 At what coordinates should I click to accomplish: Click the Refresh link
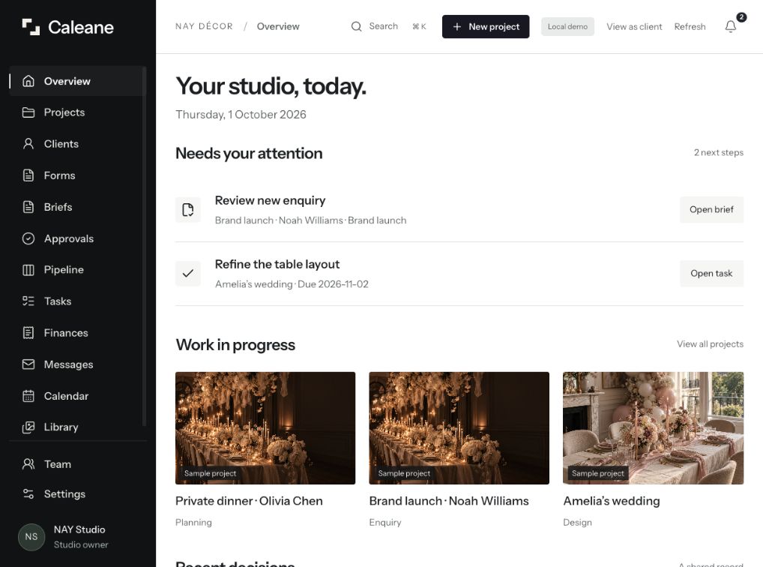[690, 27]
